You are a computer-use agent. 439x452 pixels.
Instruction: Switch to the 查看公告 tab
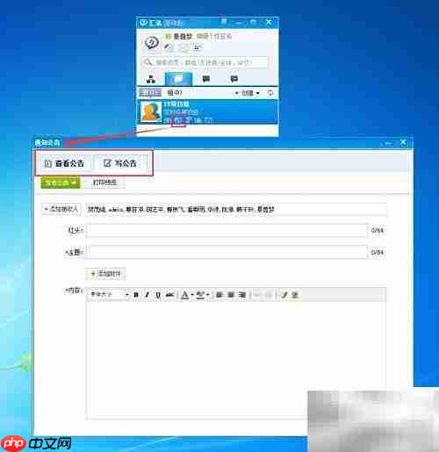pos(64,163)
